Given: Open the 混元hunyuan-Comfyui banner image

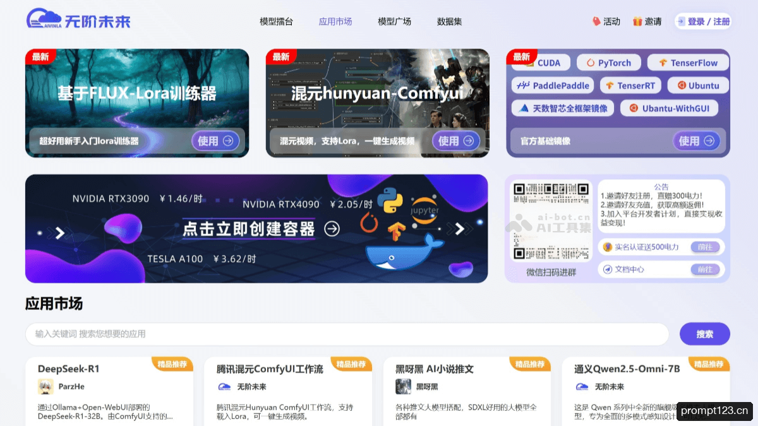Looking at the screenshot, I should [377, 103].
